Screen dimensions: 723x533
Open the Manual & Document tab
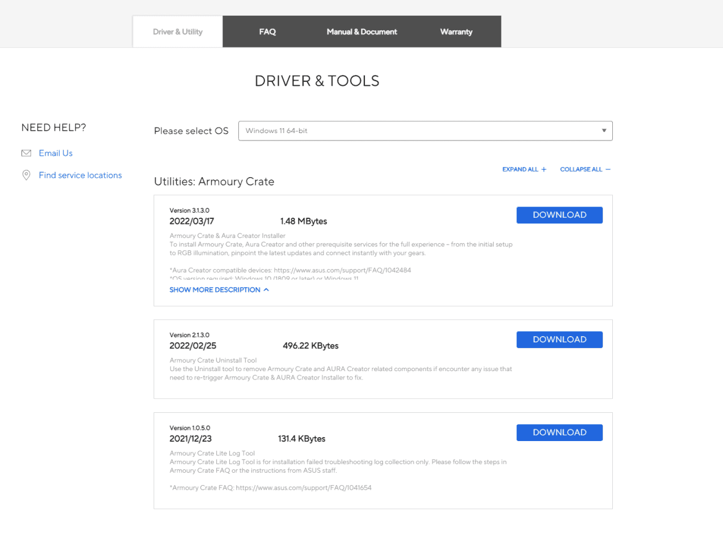tap(362, 32)
